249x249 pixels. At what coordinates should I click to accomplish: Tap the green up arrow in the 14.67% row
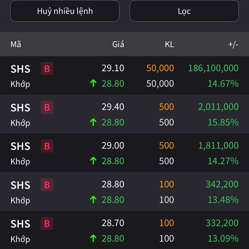point(93,83)
